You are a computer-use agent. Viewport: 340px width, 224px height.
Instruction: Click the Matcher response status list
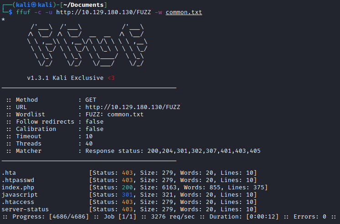pos(173,151)
